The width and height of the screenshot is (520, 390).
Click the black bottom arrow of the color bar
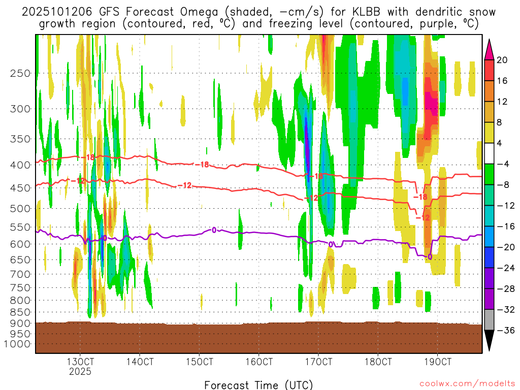pos(489,340)
